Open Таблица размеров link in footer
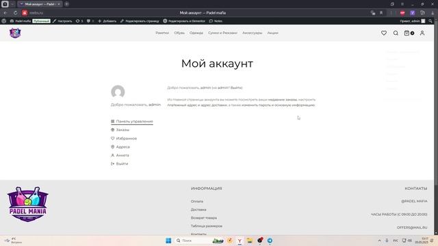Image resolution: width=438 pixels, height=246 pixels. [207, 226]
